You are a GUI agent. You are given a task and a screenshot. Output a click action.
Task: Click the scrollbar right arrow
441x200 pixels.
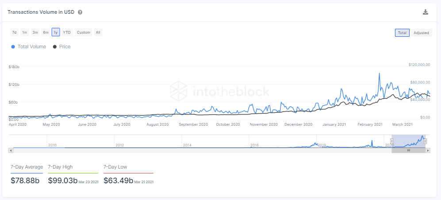[x=428, y=150]
